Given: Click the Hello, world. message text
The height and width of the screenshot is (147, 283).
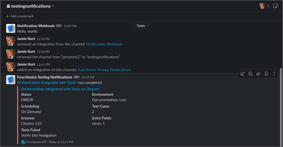Looking at the screenshot, I should tap(27, 31).
